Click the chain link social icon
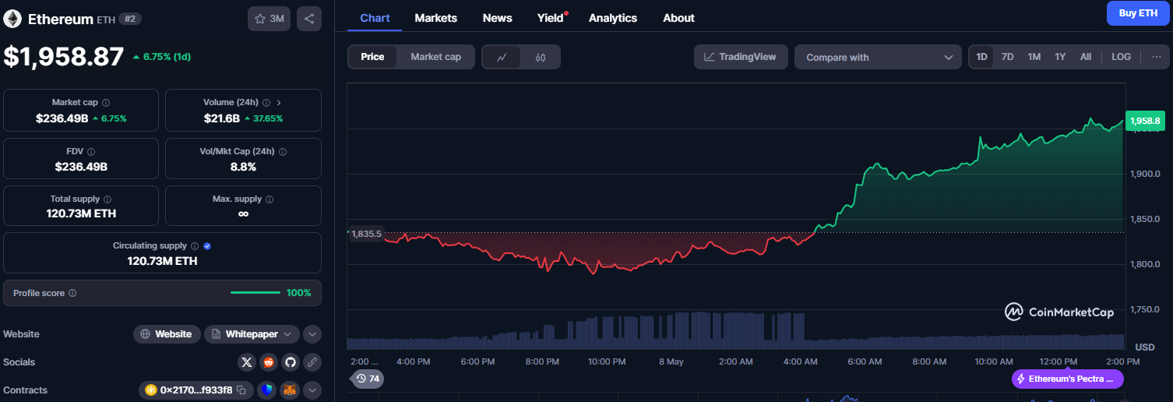Viewport: 1173px width, 402px height. [312, 362]
